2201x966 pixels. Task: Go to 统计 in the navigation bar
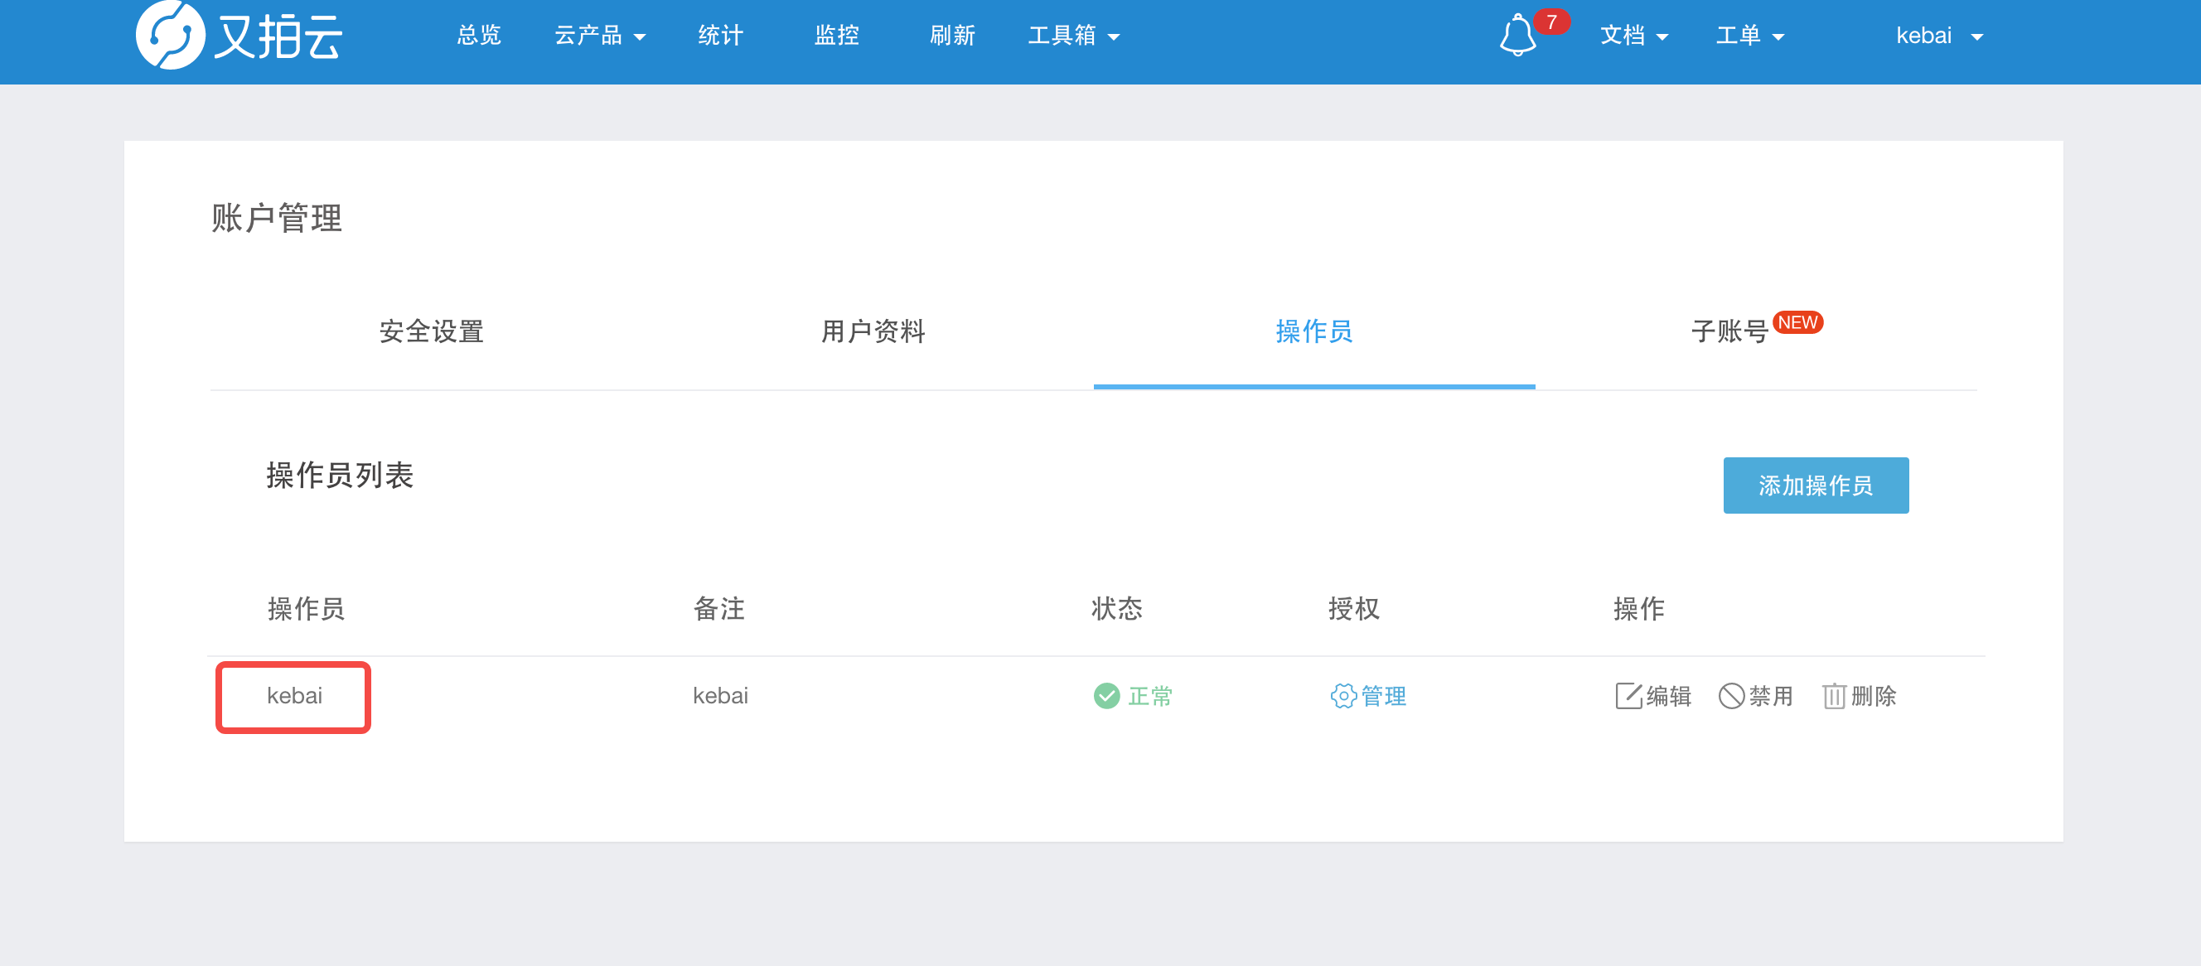[720, 36]
